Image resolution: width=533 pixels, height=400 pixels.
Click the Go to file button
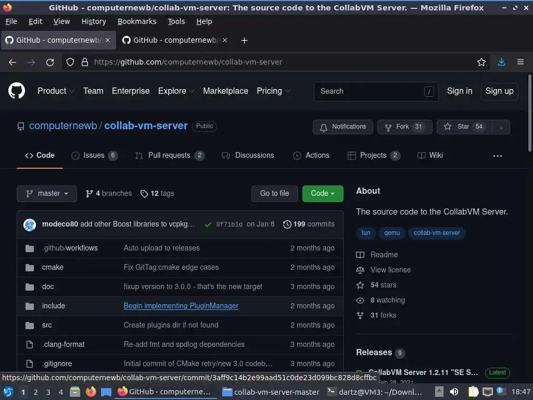point(275,194)
